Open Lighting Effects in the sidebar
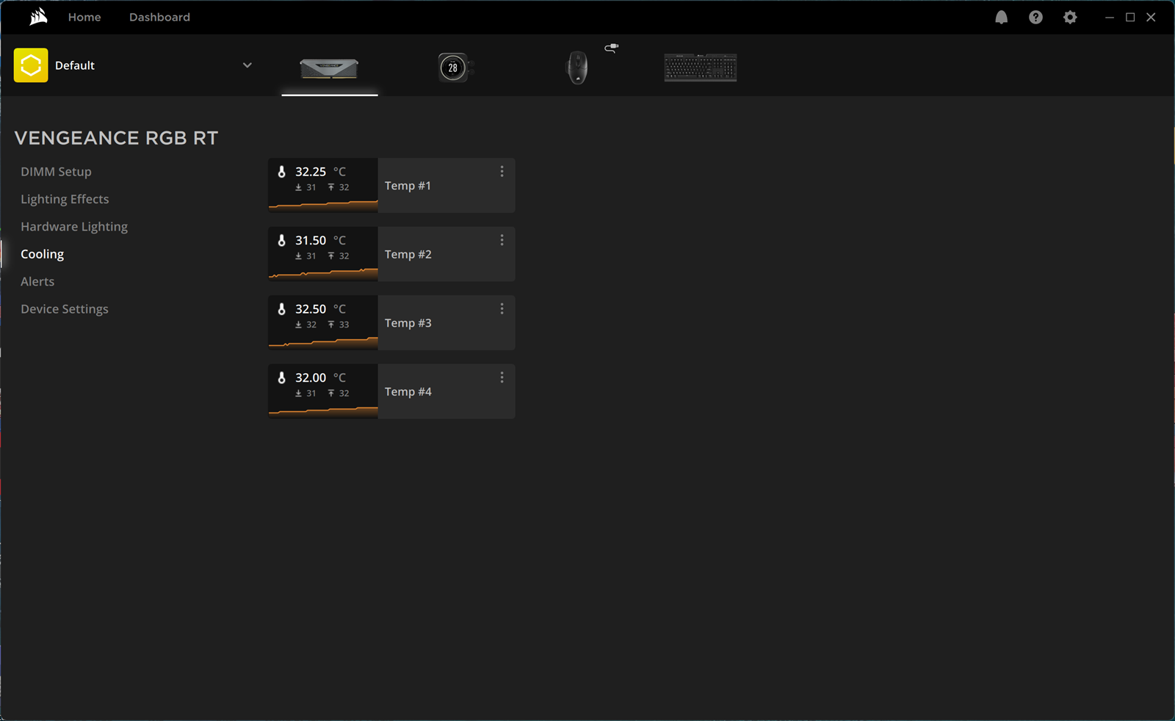Screen dimensions: 1175x721 (65, 199)
